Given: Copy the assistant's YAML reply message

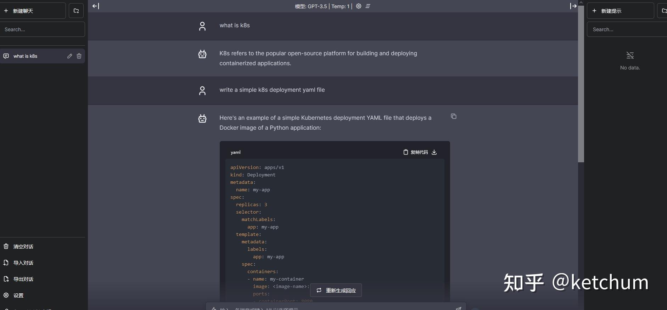Looking at the screenshot, I should (x=454, y=116).
